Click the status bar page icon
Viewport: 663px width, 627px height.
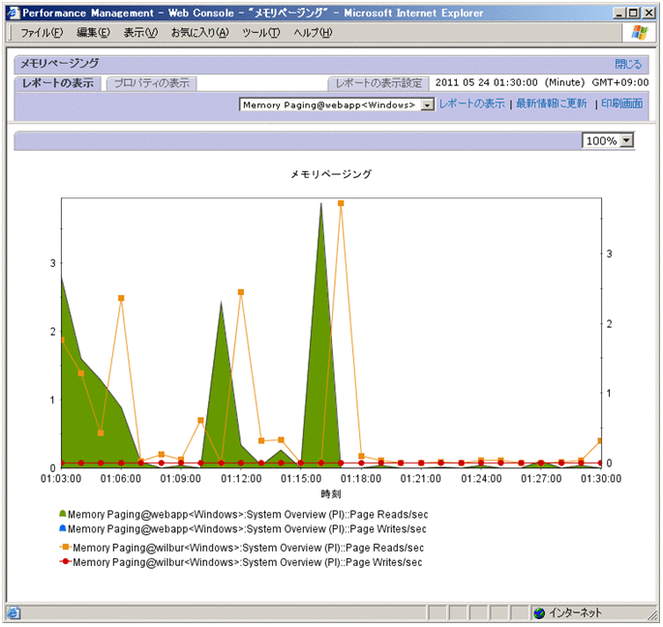point(13,613)
